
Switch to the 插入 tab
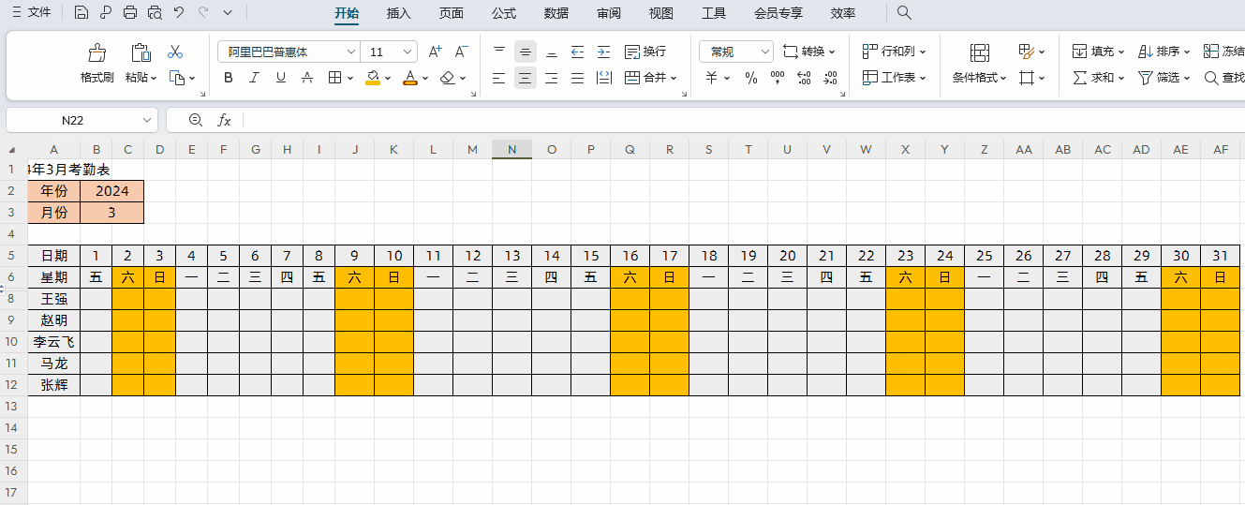[x=399, y=13]
